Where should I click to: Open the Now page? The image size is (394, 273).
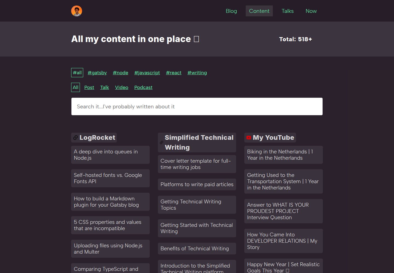pyautogui.click(x=311, y=11)
